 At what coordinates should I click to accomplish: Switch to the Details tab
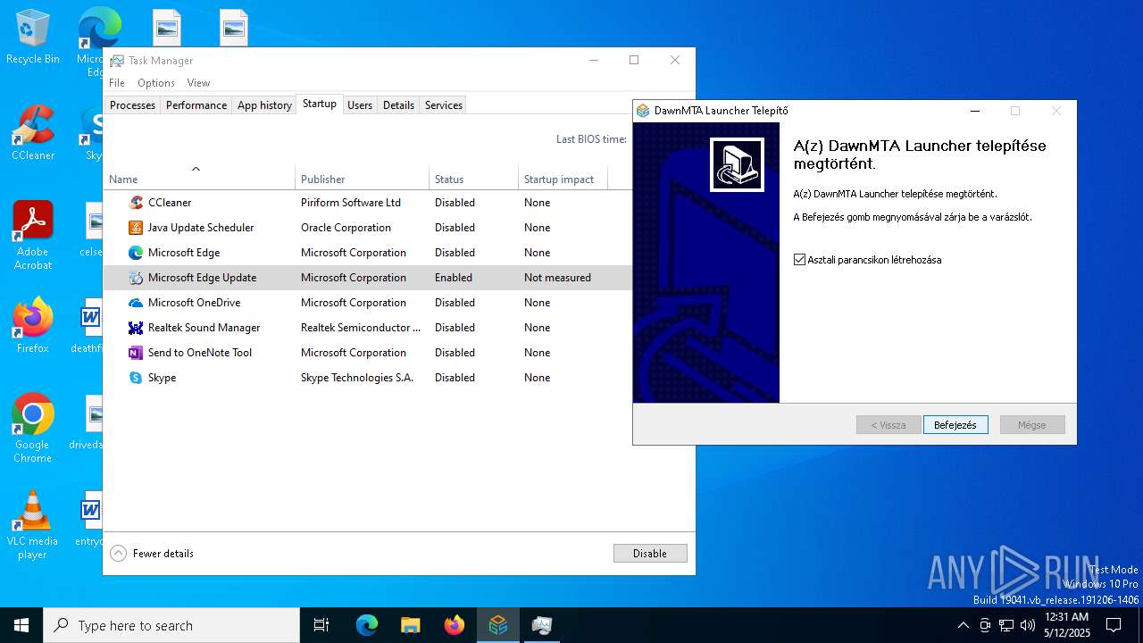(x=398, y=105)
